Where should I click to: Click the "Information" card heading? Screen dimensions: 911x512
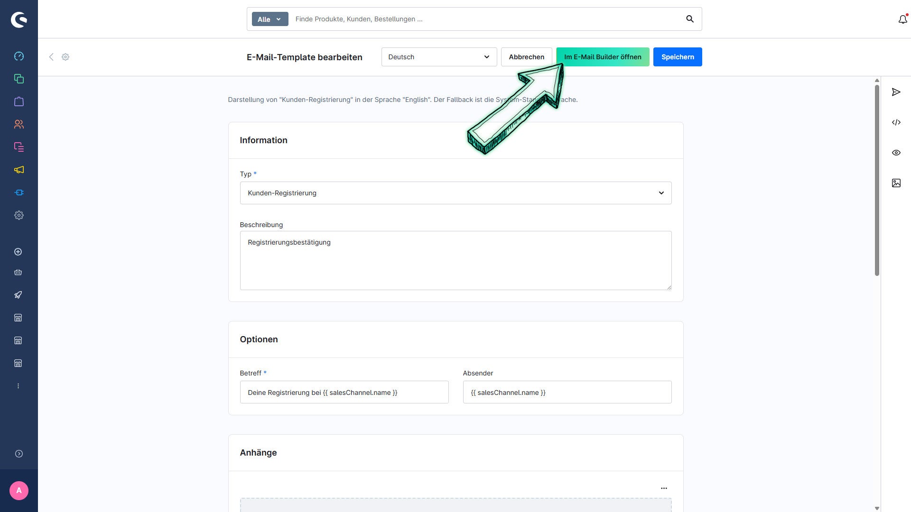coord(263,140)
